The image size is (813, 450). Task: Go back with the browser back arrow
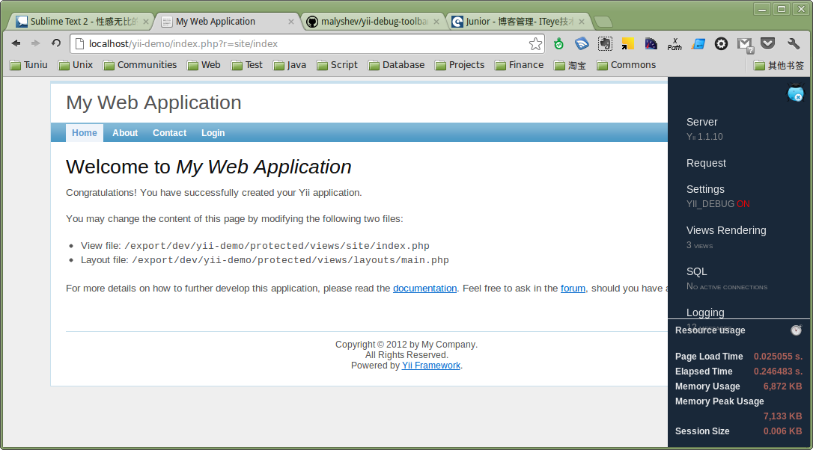(x=16, y=43)
